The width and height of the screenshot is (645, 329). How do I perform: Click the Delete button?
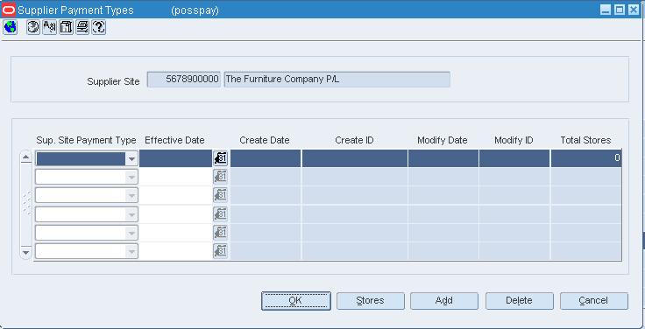(x=519, y=301)
